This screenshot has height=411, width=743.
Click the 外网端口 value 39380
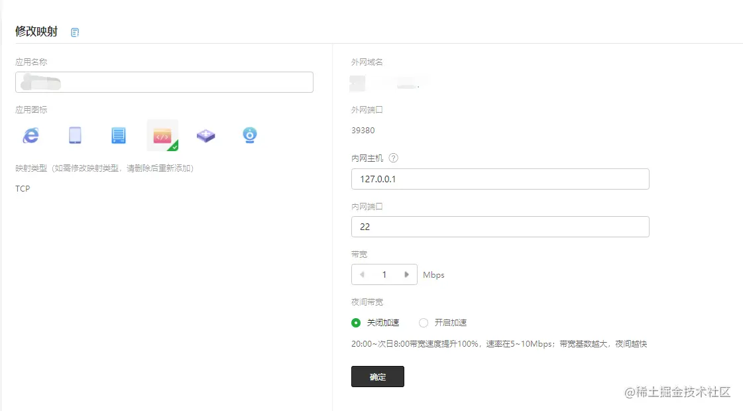[363, 130]
